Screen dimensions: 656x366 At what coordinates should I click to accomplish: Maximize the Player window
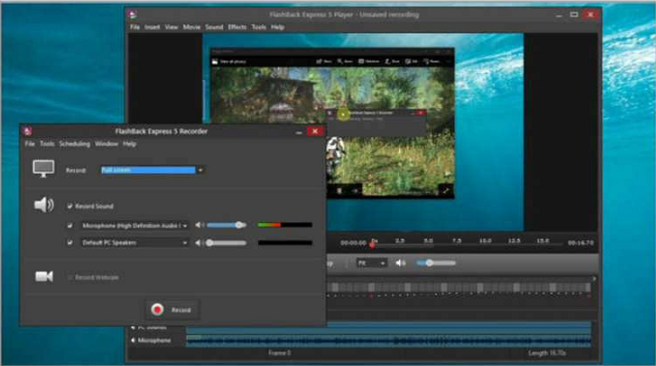(574, 15)
